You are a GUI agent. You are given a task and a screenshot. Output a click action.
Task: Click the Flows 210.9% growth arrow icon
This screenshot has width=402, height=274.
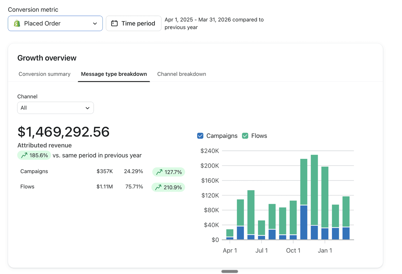click(158, 187)
